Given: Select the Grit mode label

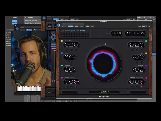Looking at the screenshot, I should (70, 41).
